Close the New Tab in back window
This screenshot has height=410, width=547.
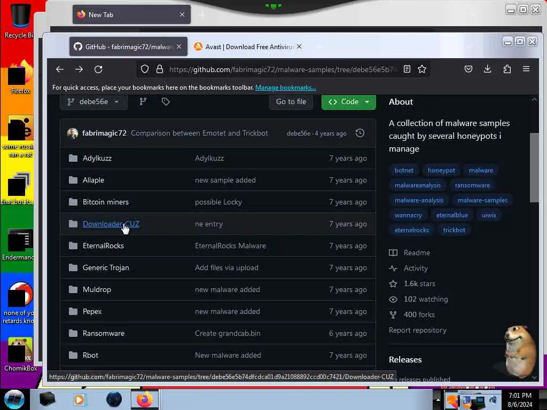(x=182, y=14)
